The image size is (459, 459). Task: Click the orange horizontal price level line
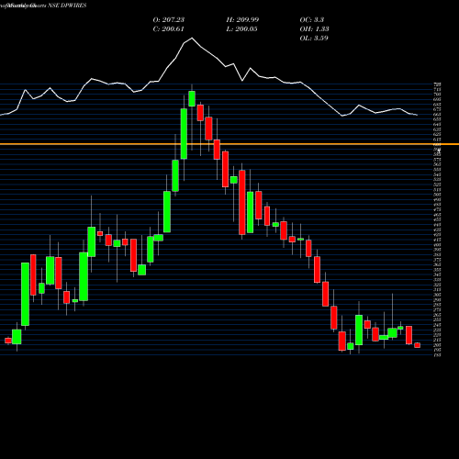click(x=229, y=144)
